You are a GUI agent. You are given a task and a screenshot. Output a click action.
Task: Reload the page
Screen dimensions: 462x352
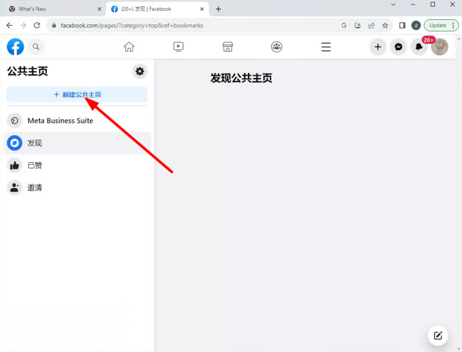point(37,26)
